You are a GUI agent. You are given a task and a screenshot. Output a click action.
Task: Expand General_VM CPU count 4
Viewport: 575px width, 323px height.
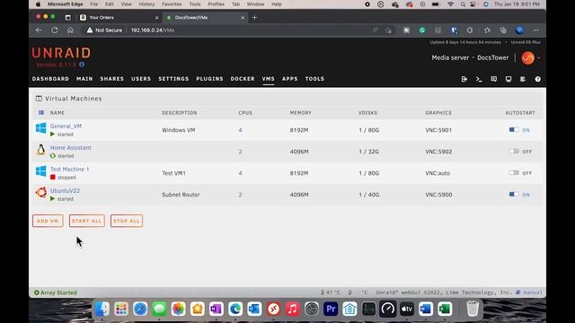(240, 130)
